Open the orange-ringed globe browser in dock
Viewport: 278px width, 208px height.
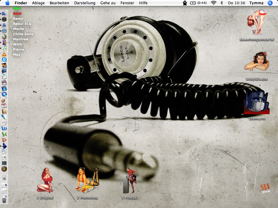click(x=4, y=37)
